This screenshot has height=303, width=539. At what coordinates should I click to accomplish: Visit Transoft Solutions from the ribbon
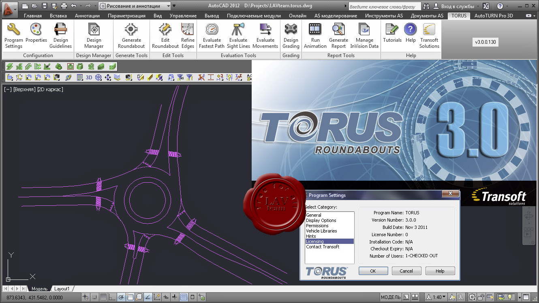click(429, 36)
